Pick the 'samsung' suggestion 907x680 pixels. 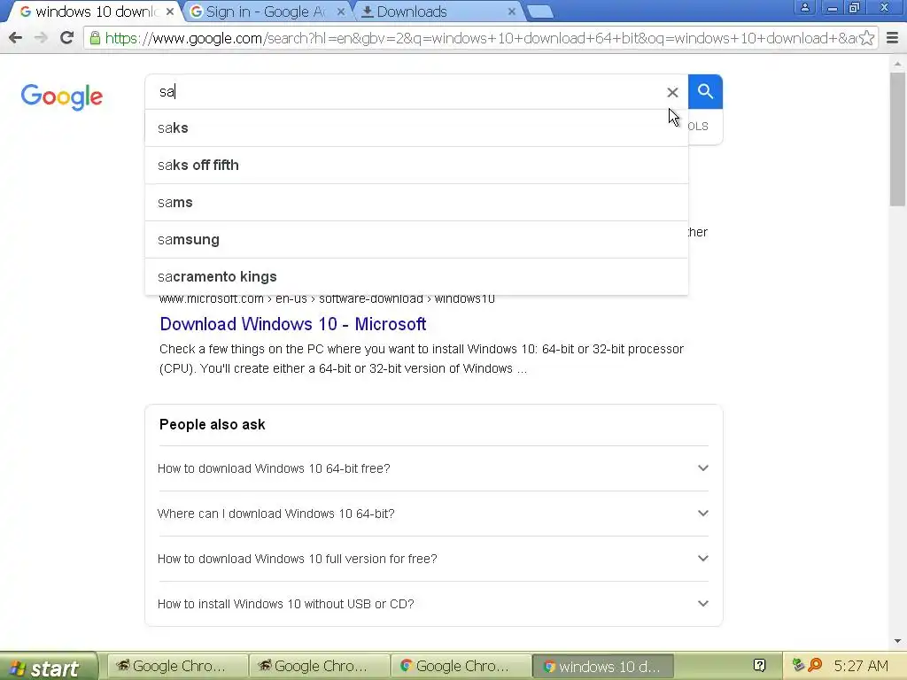coord(416,239)
